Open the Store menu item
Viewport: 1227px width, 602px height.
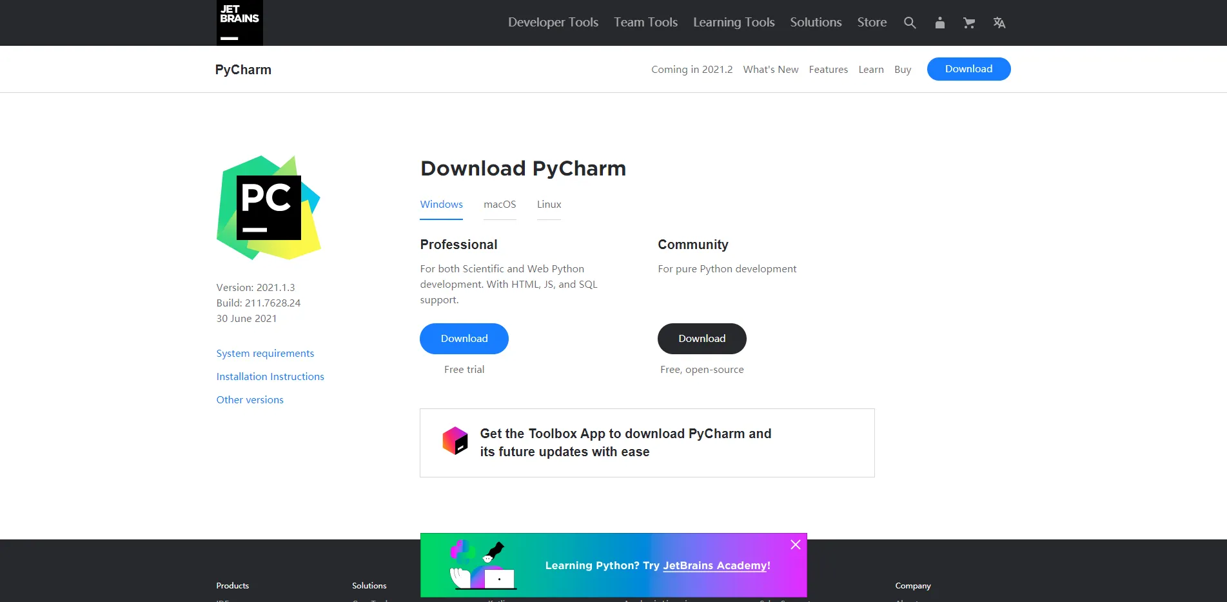click(872, 23)
